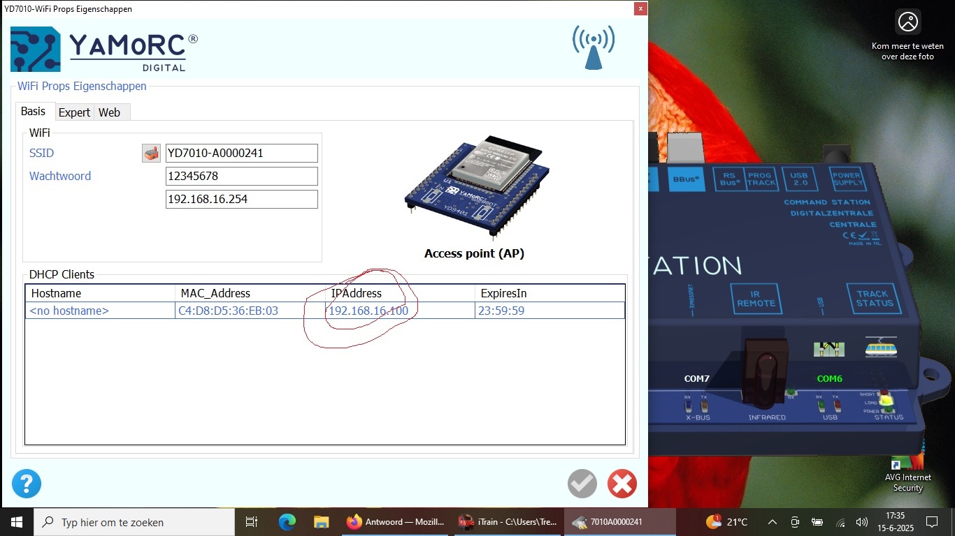Click USB 2.0 button on command station

click(x=799, y=179)
